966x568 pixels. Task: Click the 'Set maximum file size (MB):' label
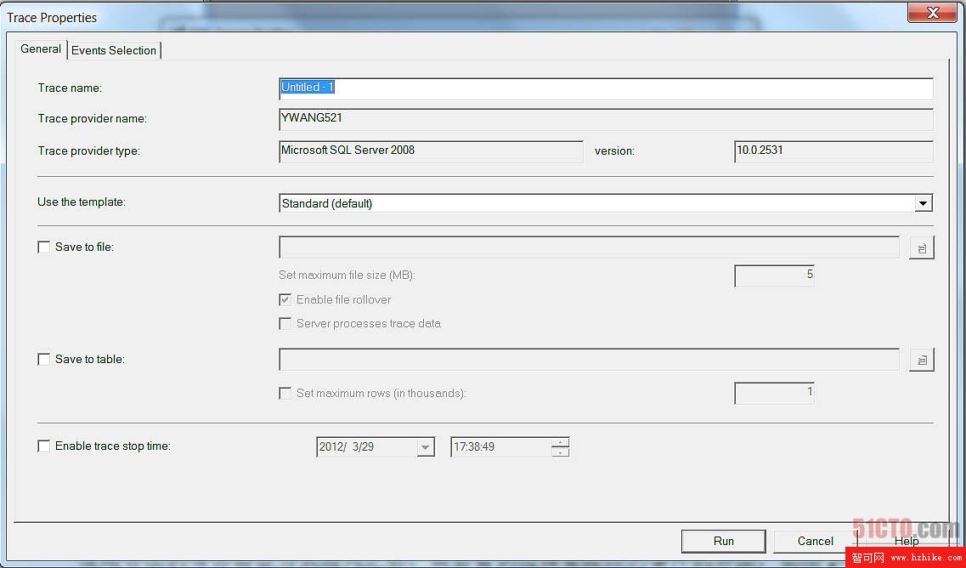[347, 275]
